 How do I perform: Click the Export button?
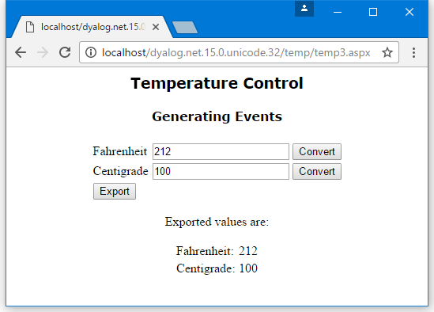tap(115, 192)
